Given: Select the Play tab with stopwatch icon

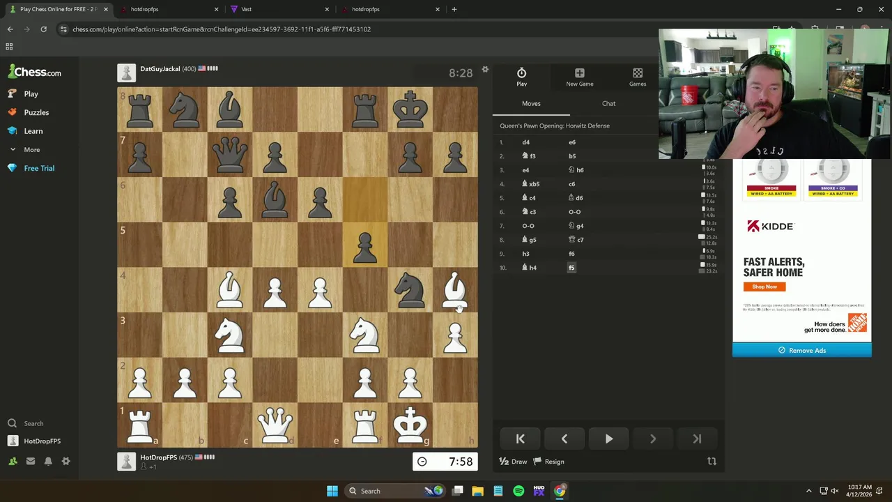Looking at the screenshot, I should coord(521,77).
